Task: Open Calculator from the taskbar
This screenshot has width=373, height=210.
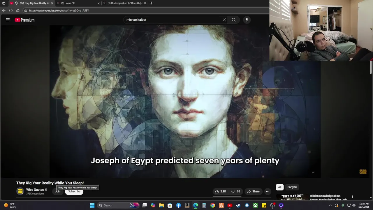Action: click(x=204, y=205)
